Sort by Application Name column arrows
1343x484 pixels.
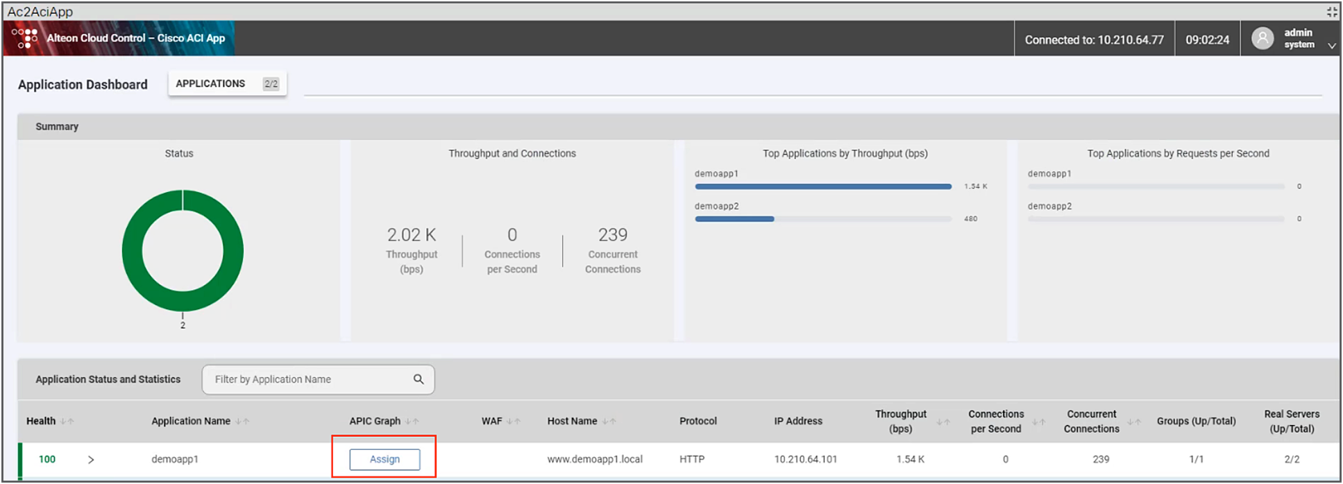point(242,422)
